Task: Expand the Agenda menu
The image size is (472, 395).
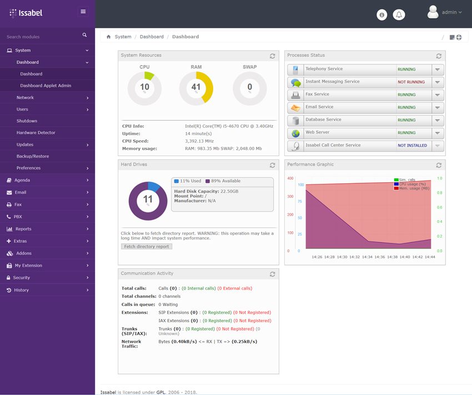Action: click(47, 180)
